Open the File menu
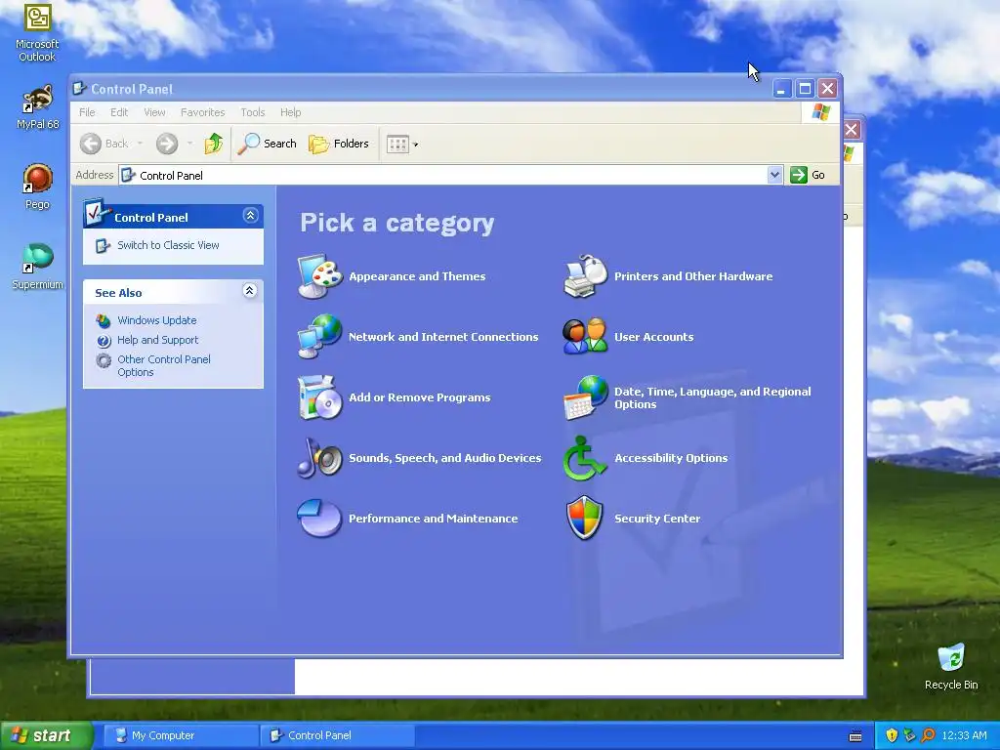 (x=87, y=112)
